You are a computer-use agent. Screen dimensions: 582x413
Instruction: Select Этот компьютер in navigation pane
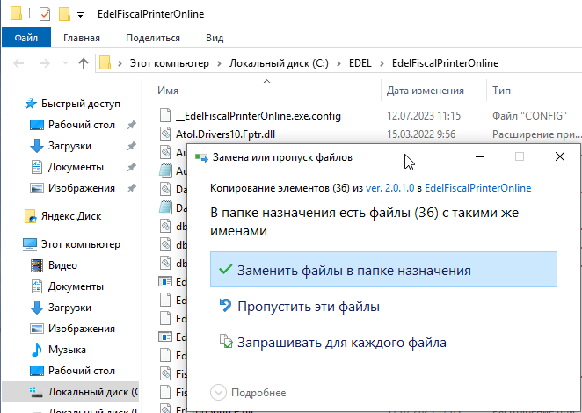point(81,244)
